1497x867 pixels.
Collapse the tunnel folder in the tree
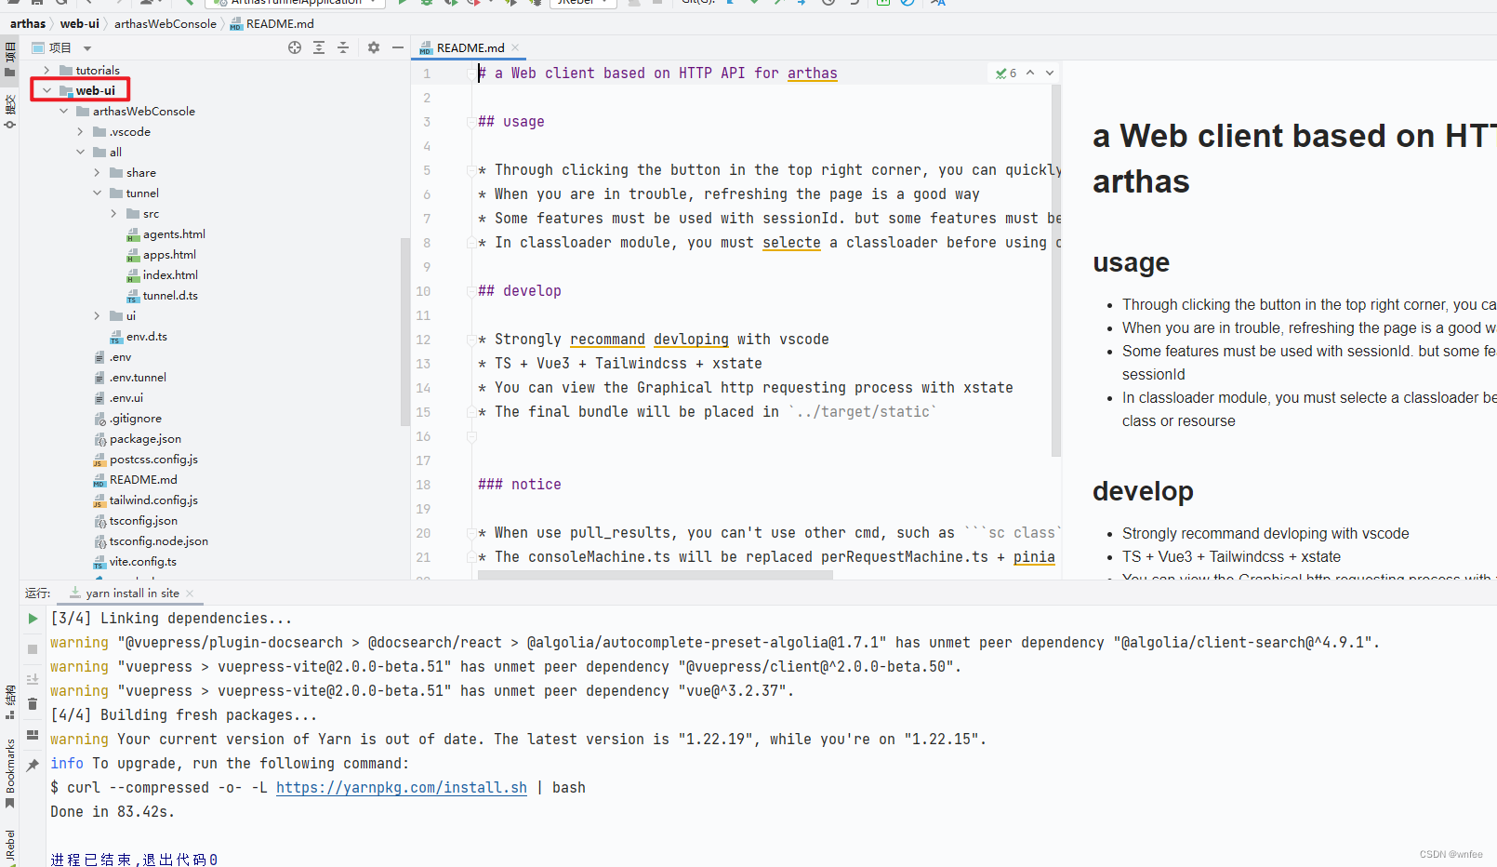97,193
